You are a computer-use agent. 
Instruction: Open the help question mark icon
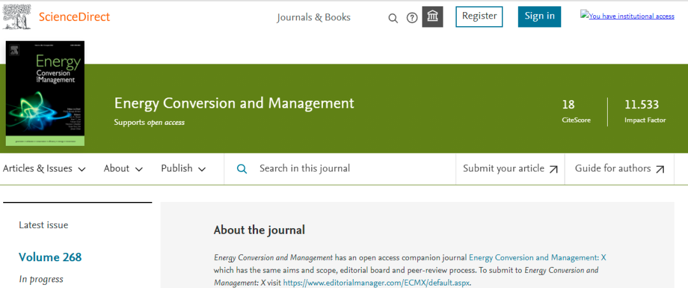412,18
